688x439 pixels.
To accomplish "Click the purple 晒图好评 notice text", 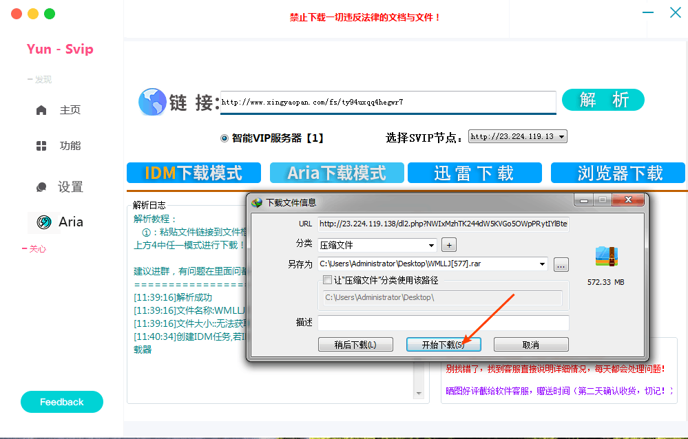I will pyautogui.click(x=559, y=391).
